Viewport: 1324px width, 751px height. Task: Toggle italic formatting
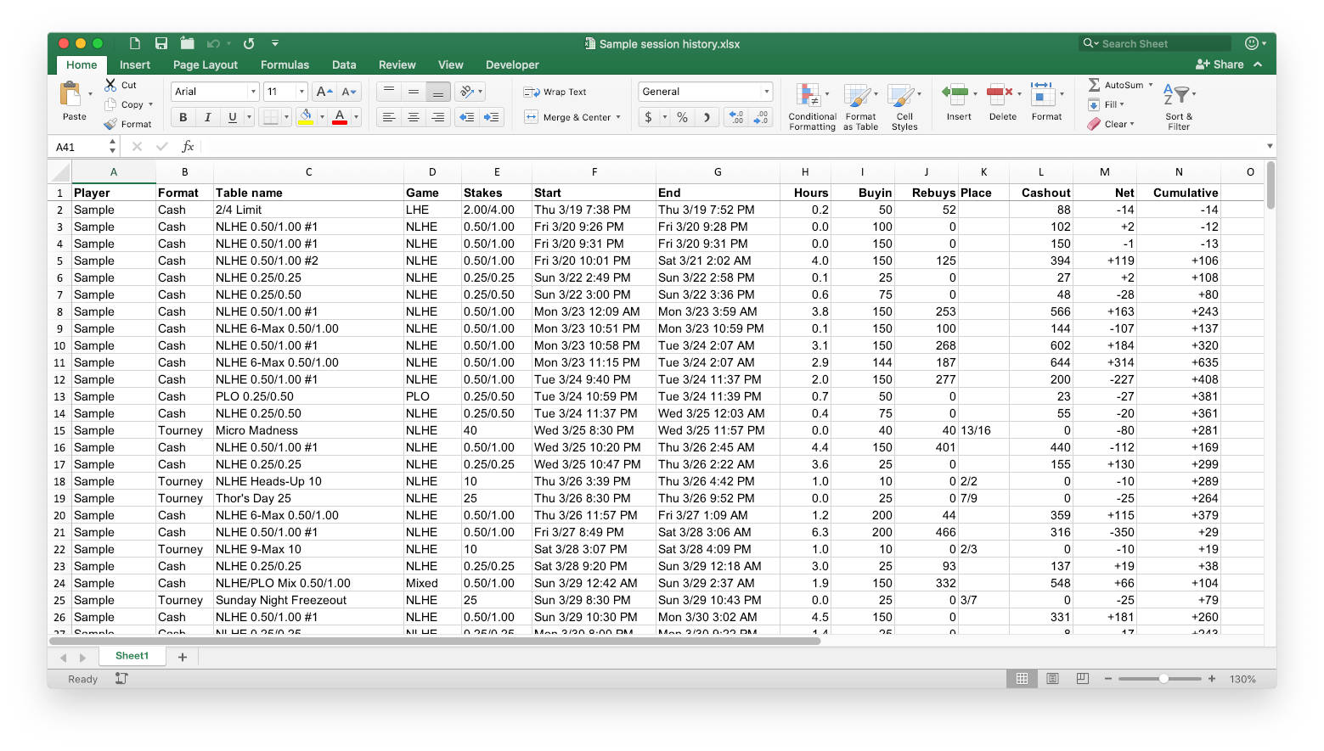coord(207,117)
